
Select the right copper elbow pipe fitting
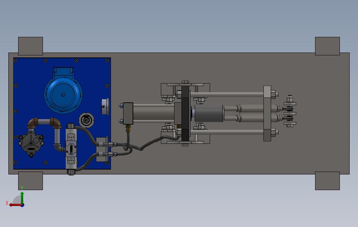[x=56, y=123]
